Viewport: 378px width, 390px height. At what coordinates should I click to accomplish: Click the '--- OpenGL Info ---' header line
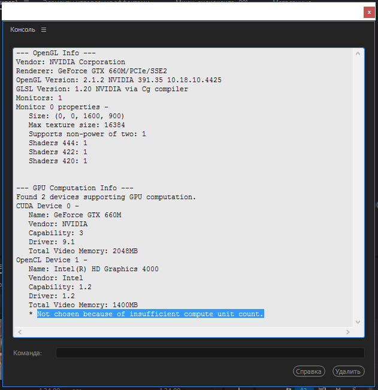(x=56, y=53)
